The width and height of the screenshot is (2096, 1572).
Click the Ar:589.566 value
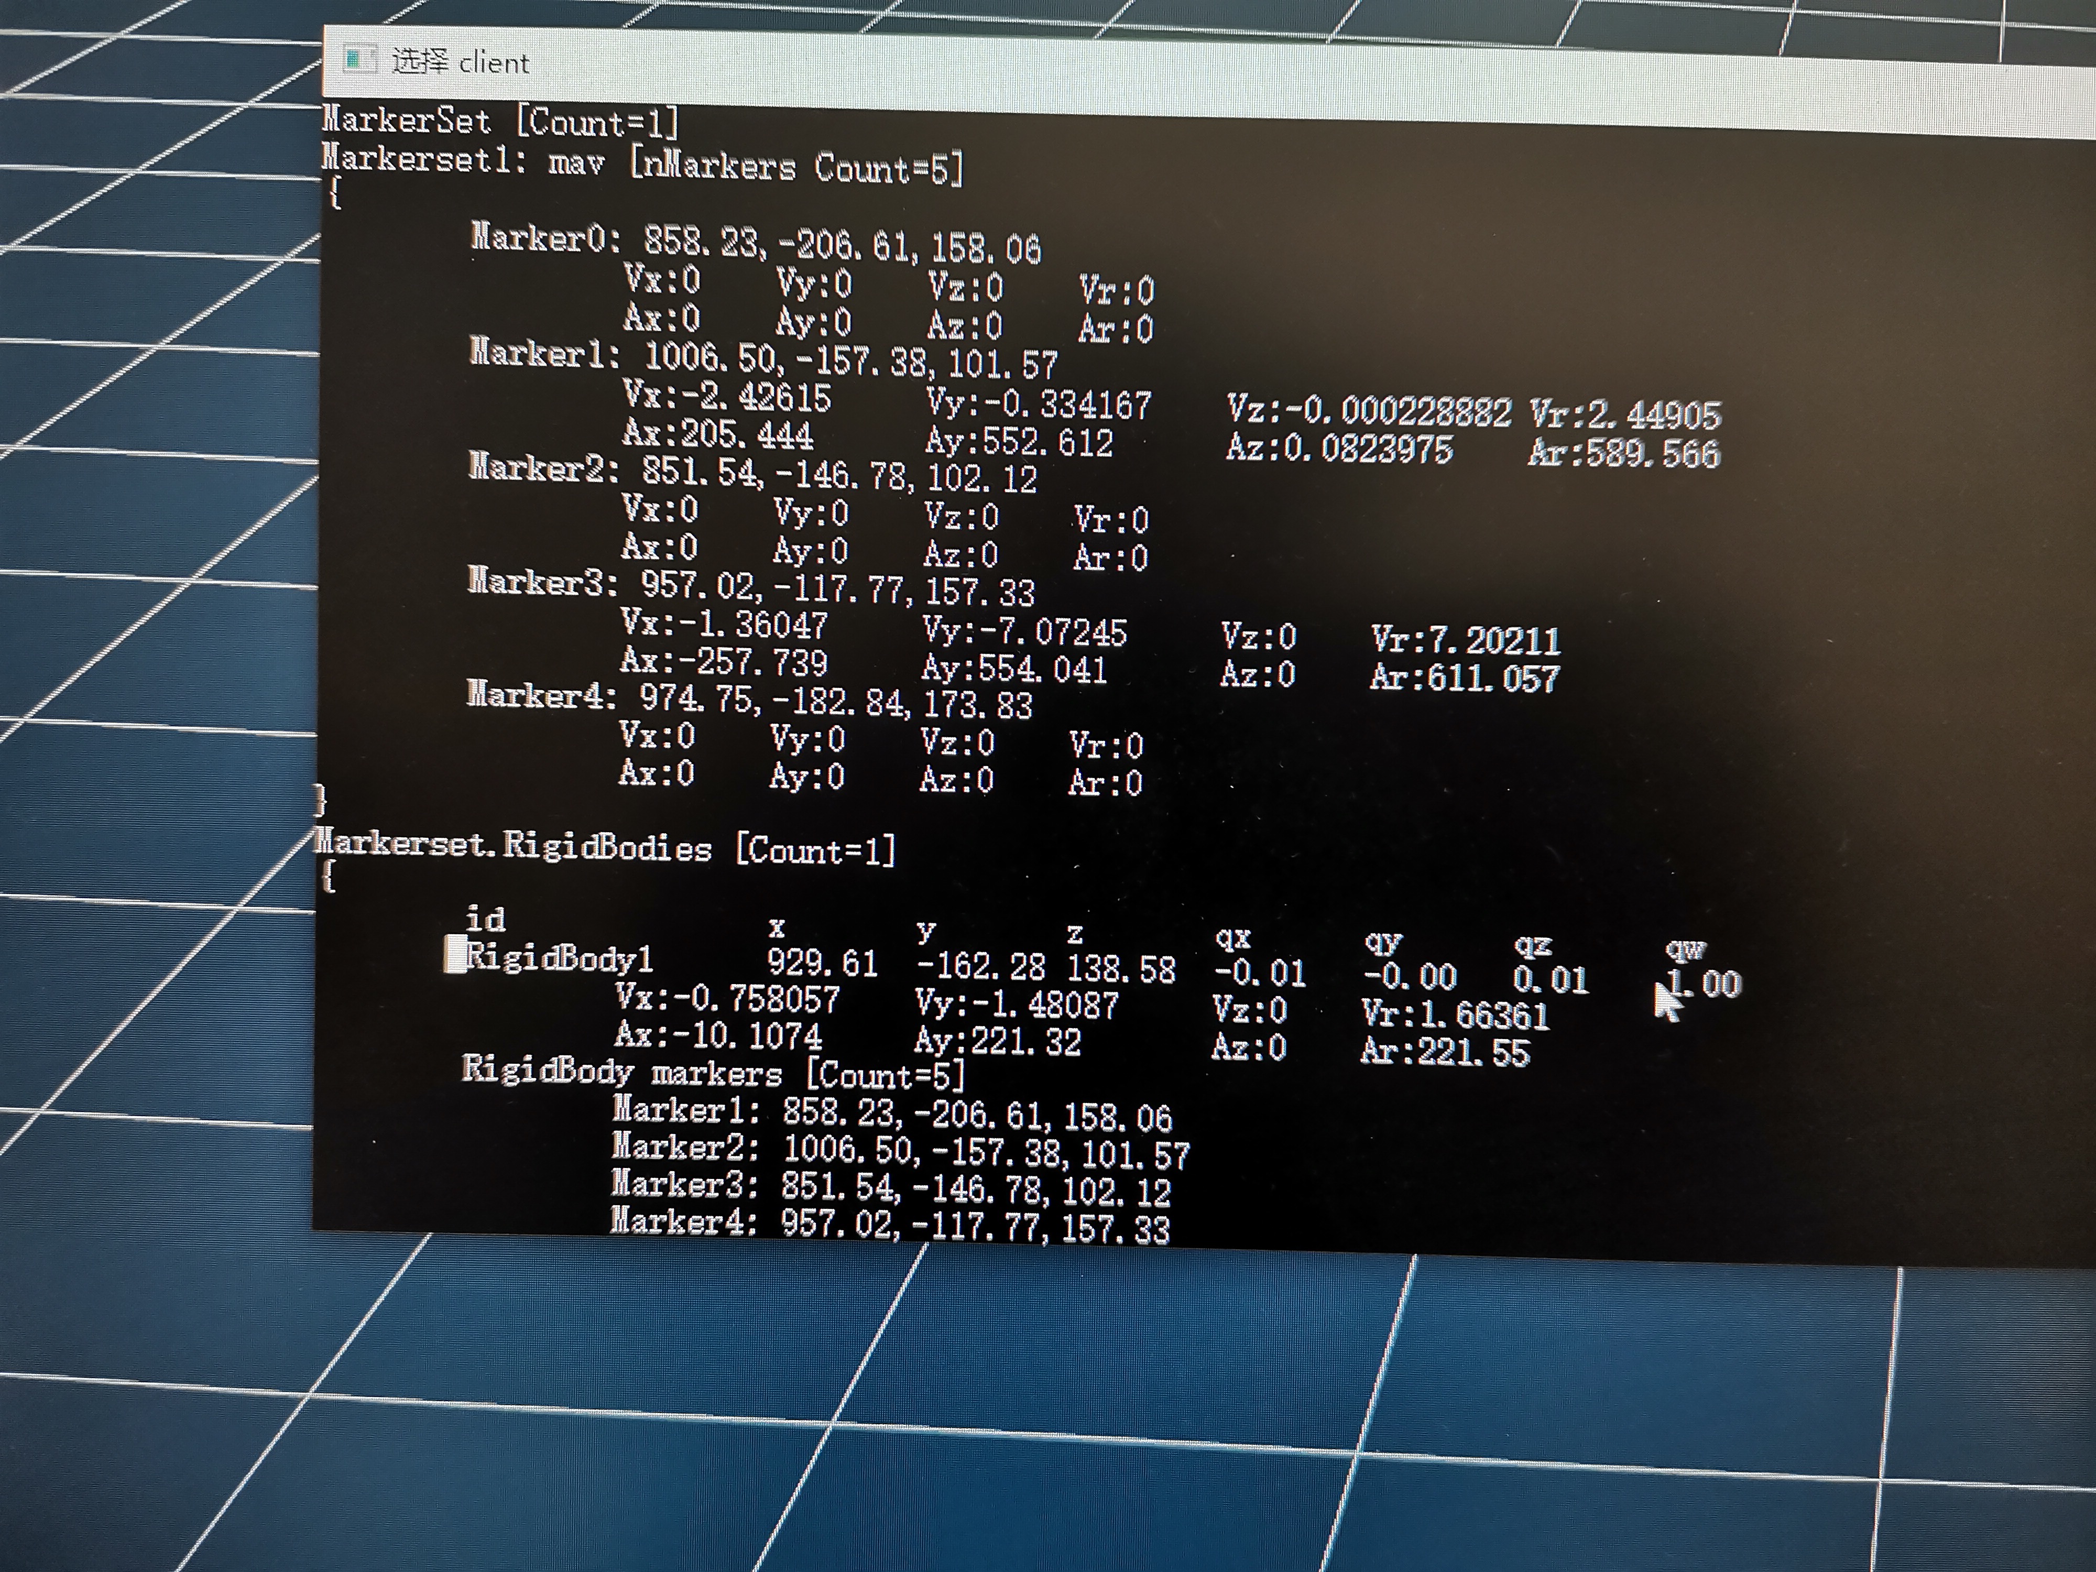click(x=1623, y=453)
